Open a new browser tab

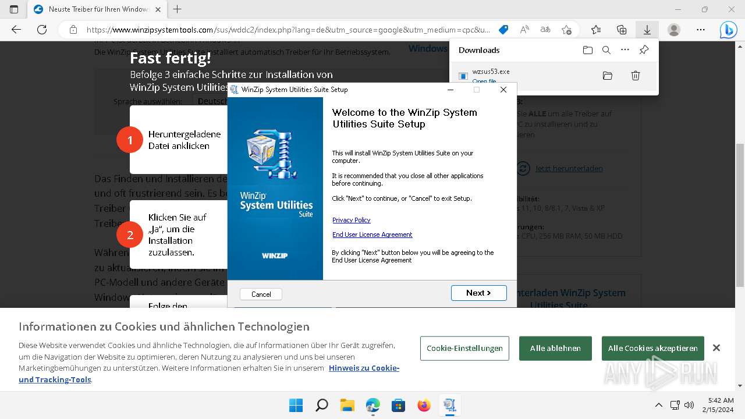click(178, 9)
